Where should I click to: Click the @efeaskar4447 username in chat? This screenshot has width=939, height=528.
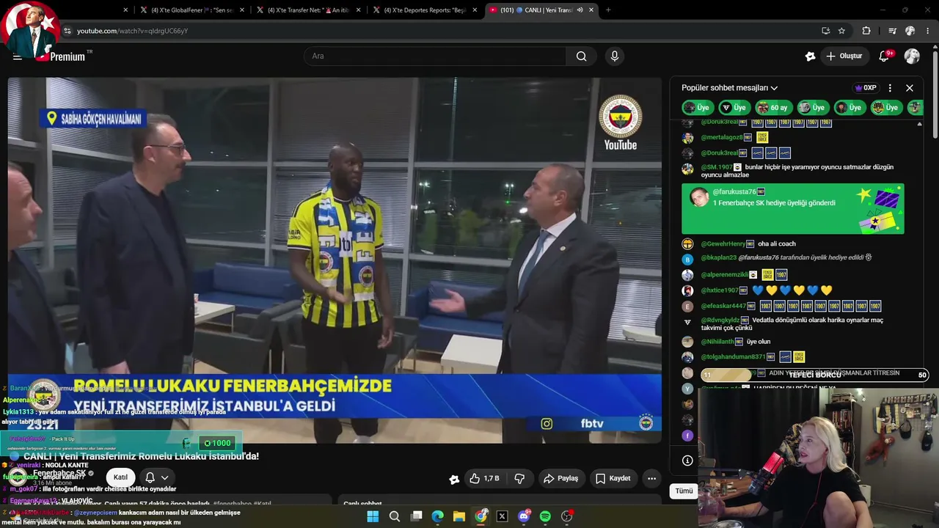pos(723,306)
